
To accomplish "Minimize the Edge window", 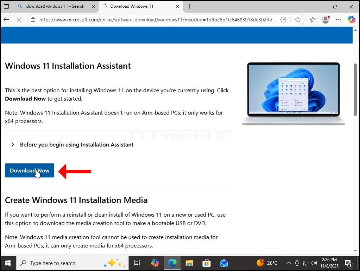I will (319, 7).
